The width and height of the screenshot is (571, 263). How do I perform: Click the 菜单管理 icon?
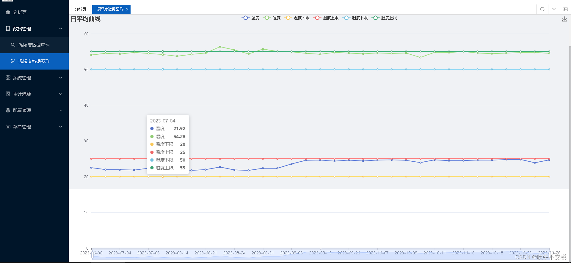(8, 127)
